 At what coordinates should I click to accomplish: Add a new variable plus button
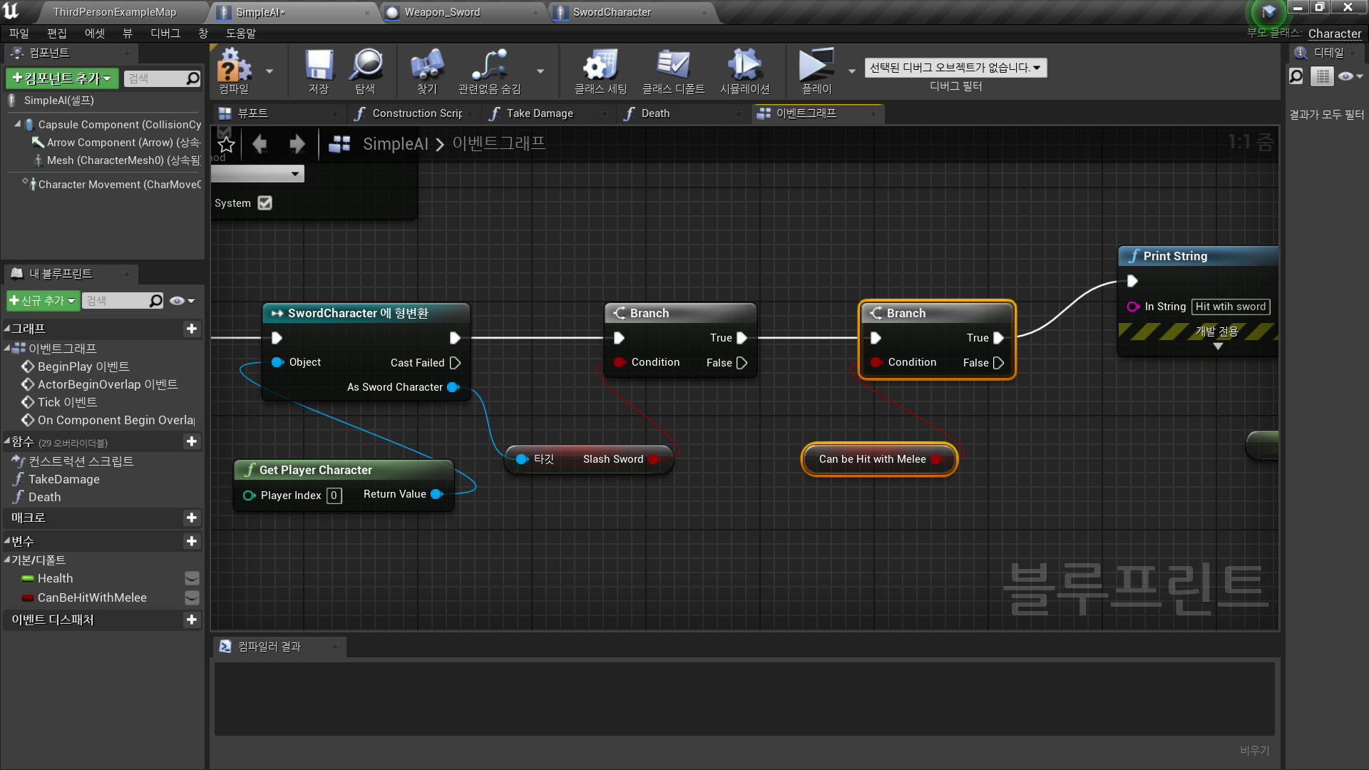pyautogui.click(x=191, y=541)
